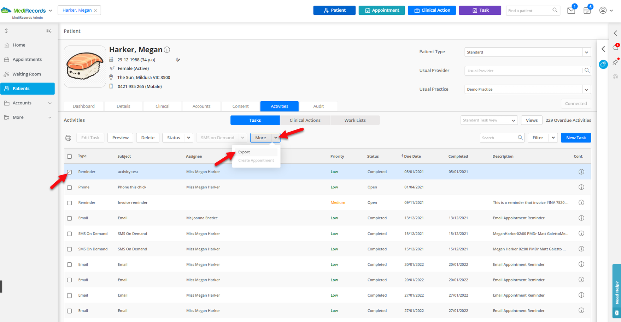Switch to the Clinical tab
The height and width of the screenshot is (322, 621).
pos(163,106)
